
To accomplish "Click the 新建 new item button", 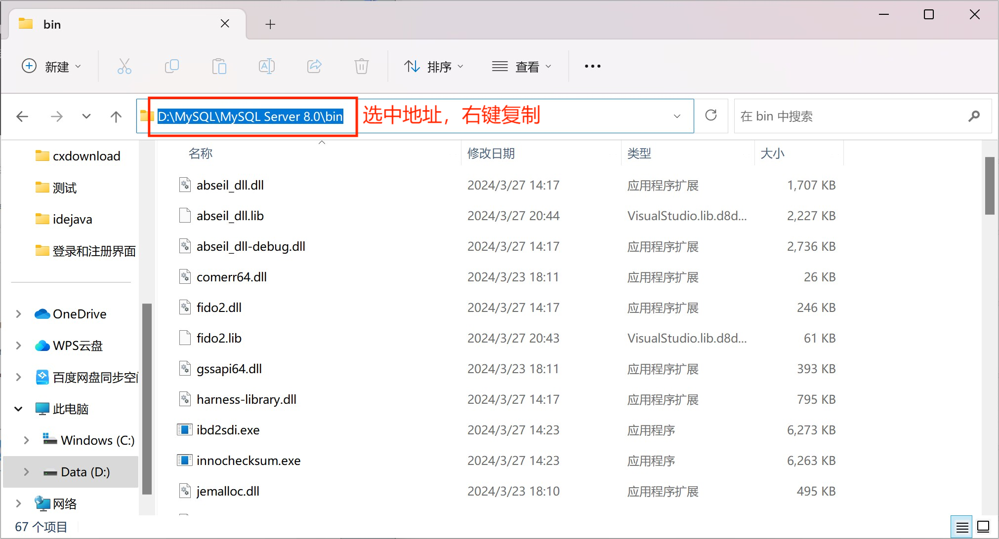I will 51,66.
